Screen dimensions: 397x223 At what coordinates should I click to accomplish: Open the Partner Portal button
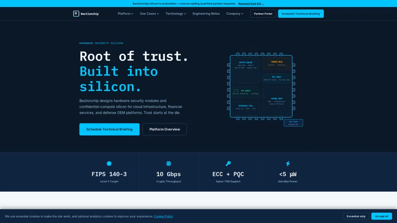click(x=263, y=14)
